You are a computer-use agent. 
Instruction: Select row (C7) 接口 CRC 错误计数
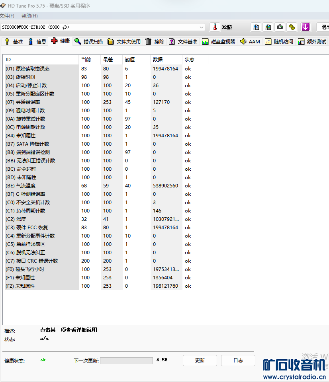click(x=106, y=261)
